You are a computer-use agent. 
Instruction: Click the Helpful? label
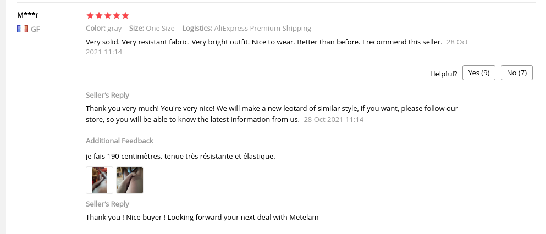443,74
